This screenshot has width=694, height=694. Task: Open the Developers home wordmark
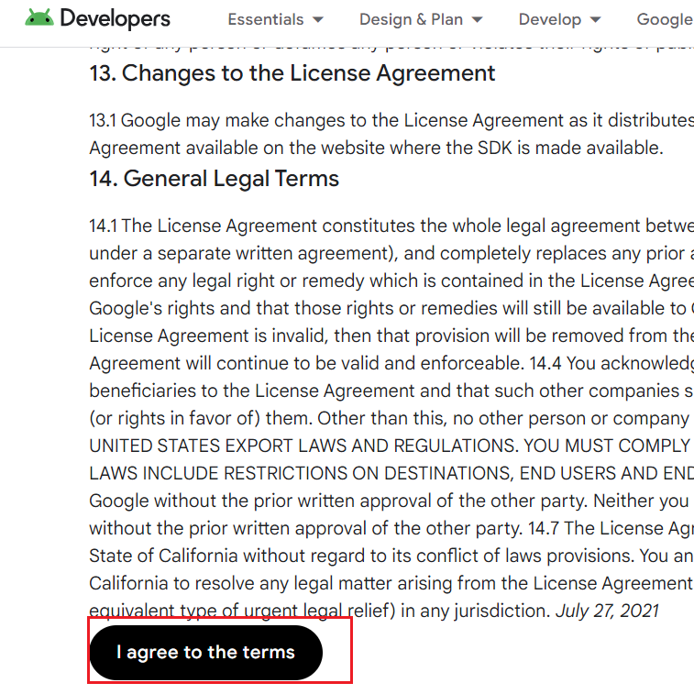115,19
